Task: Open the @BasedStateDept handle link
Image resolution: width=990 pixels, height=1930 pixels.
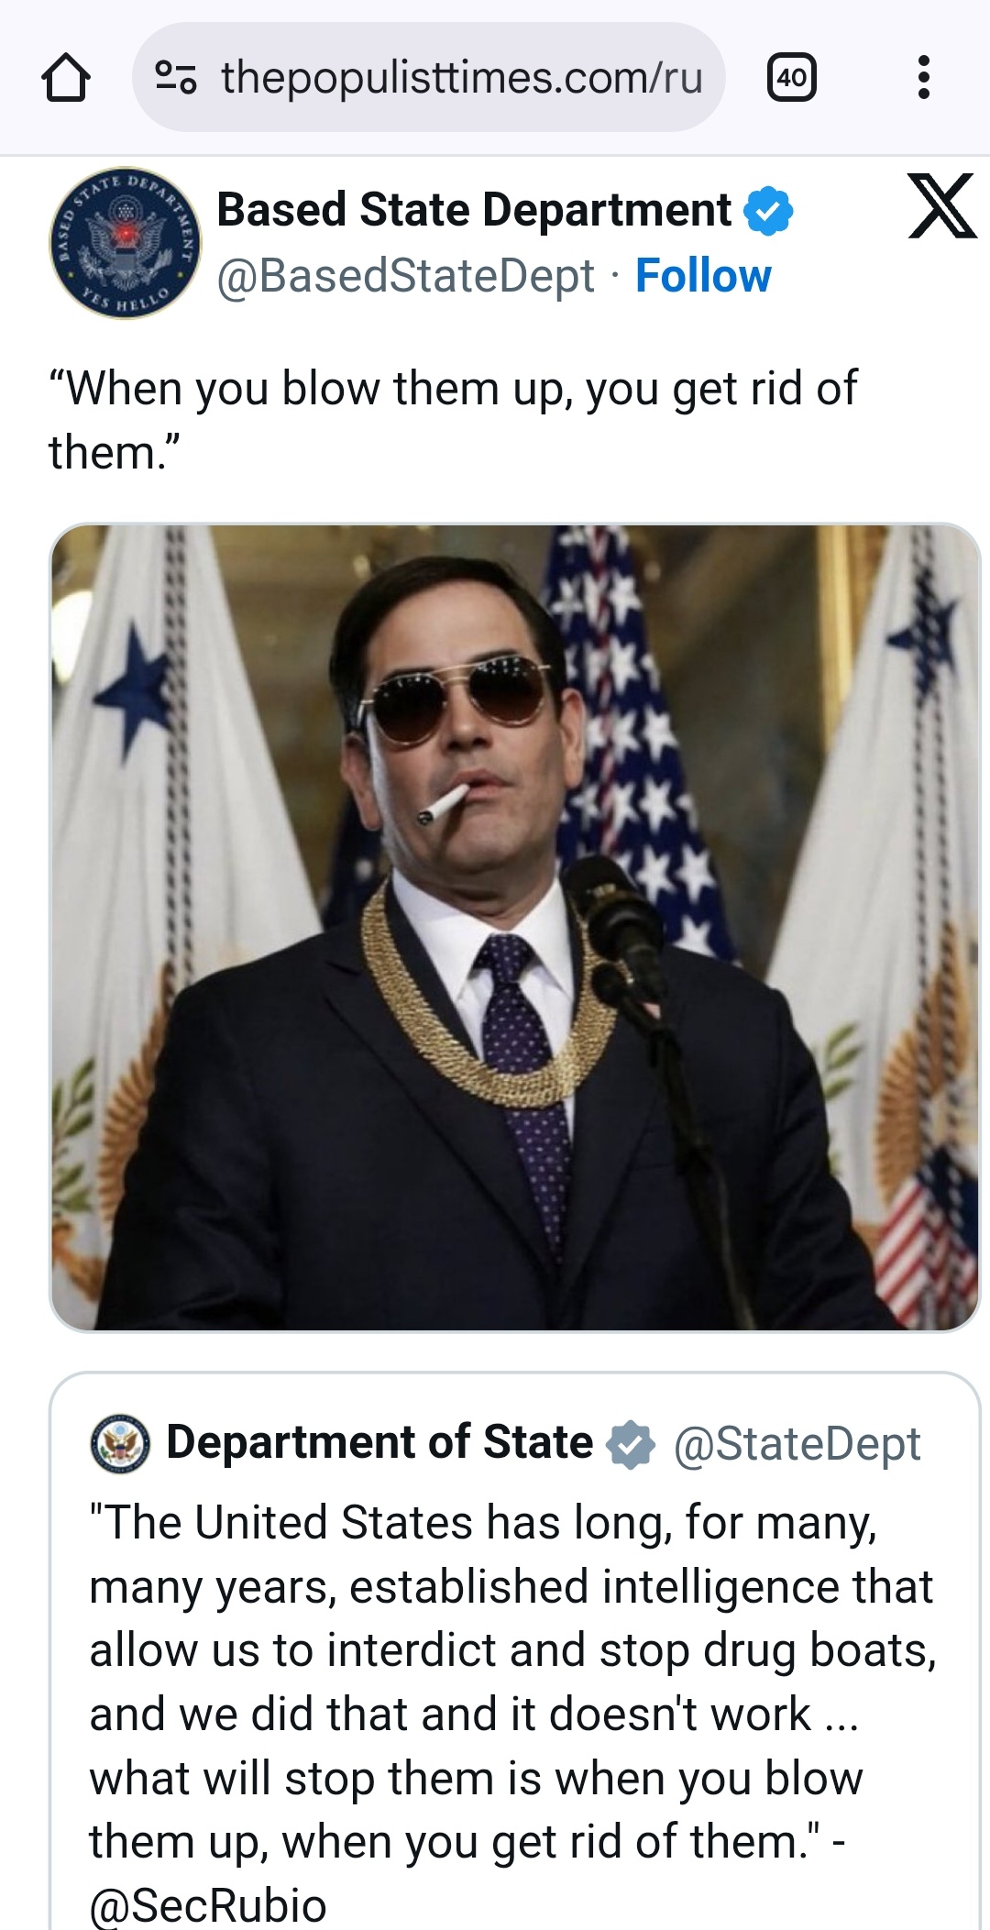Action: point(405,276)
